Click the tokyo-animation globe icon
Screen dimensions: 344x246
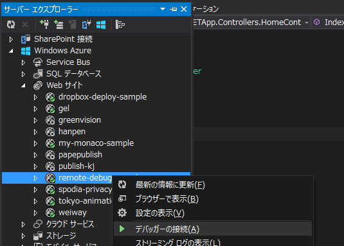click(x=50, y=201)
